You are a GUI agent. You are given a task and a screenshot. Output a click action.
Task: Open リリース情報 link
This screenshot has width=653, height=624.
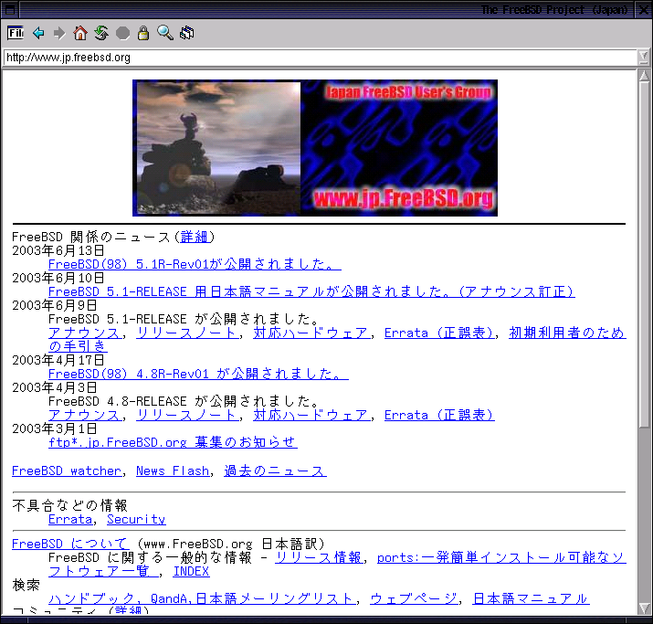[319, 558]
